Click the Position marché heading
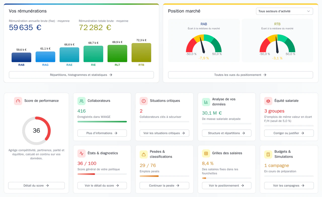 point(184,11)
